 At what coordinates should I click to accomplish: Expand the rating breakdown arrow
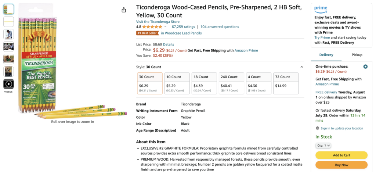click(x=165, y=26)
